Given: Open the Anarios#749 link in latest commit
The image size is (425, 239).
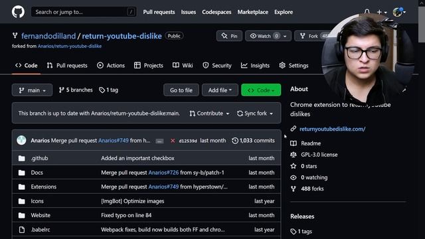Looking at the screenshot, I should click(x=114, y=140).
